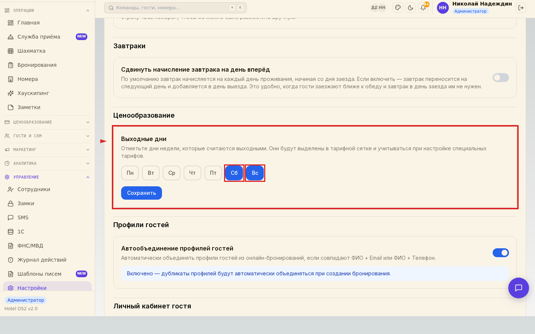The width and height of the screenshot is (535, 334).
Task: Focus the command search field
Action: pyautogui.click(x=175, y=7)
